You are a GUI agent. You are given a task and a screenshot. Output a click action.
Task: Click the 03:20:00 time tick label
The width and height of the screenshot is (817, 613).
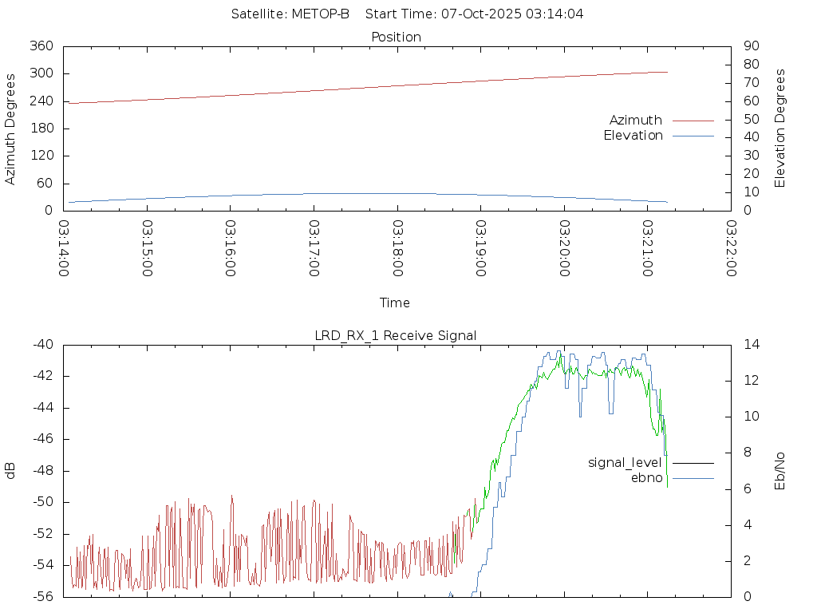click(x=564, y=248)
